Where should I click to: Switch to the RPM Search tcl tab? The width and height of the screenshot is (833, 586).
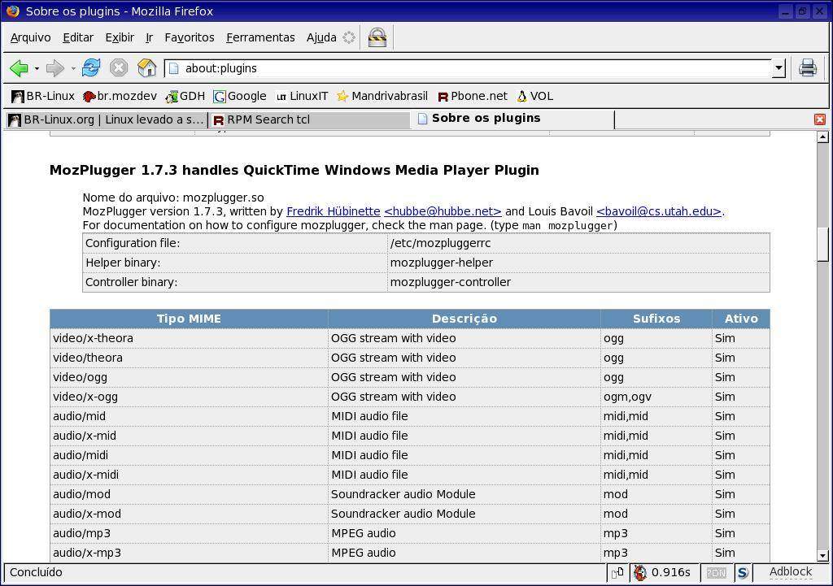tap(309, 120)
